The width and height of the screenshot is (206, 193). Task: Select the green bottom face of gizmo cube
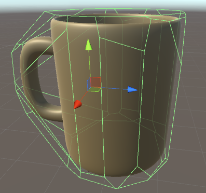click(94, 89)
